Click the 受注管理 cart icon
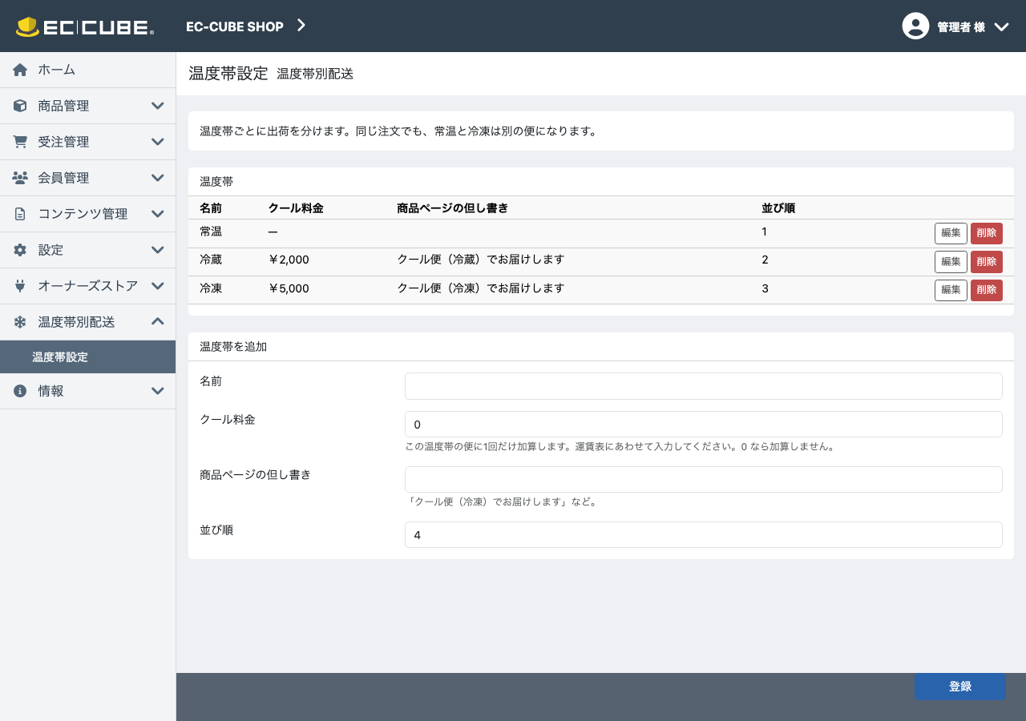The width and height of the screenshot is (1026, 721). point(20,142)
